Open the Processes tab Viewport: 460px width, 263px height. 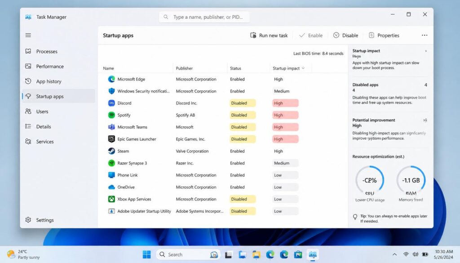pos(59,51)
